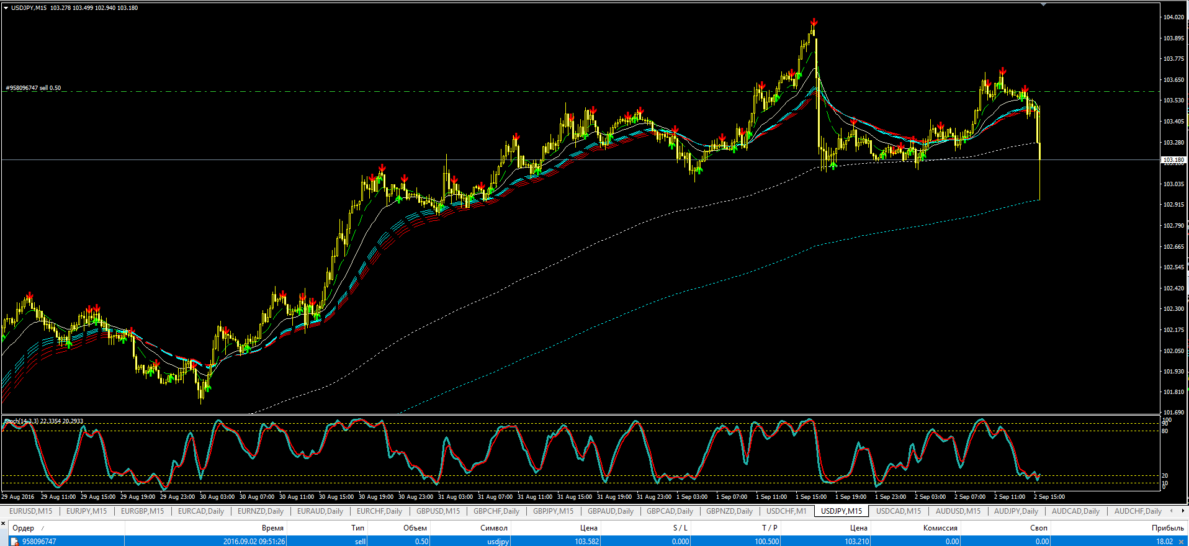
Task: Close the terminal panel with the X icon
Action: point(3,524)
